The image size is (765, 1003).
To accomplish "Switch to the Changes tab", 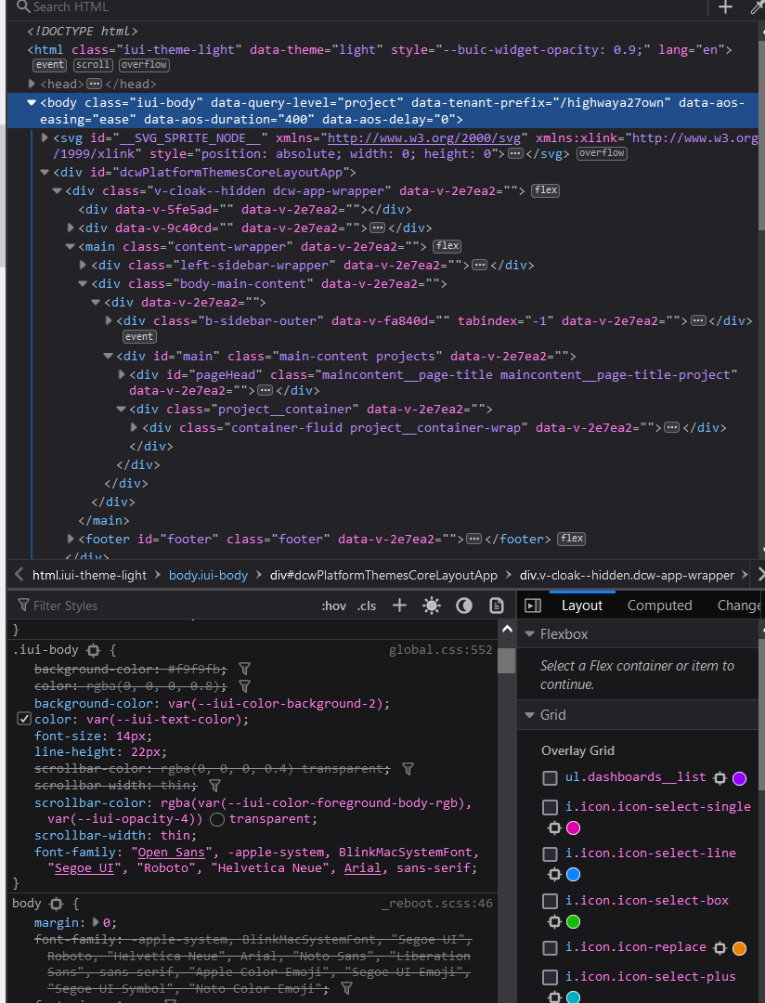I will pyautogui.click(x=738, y=605).
